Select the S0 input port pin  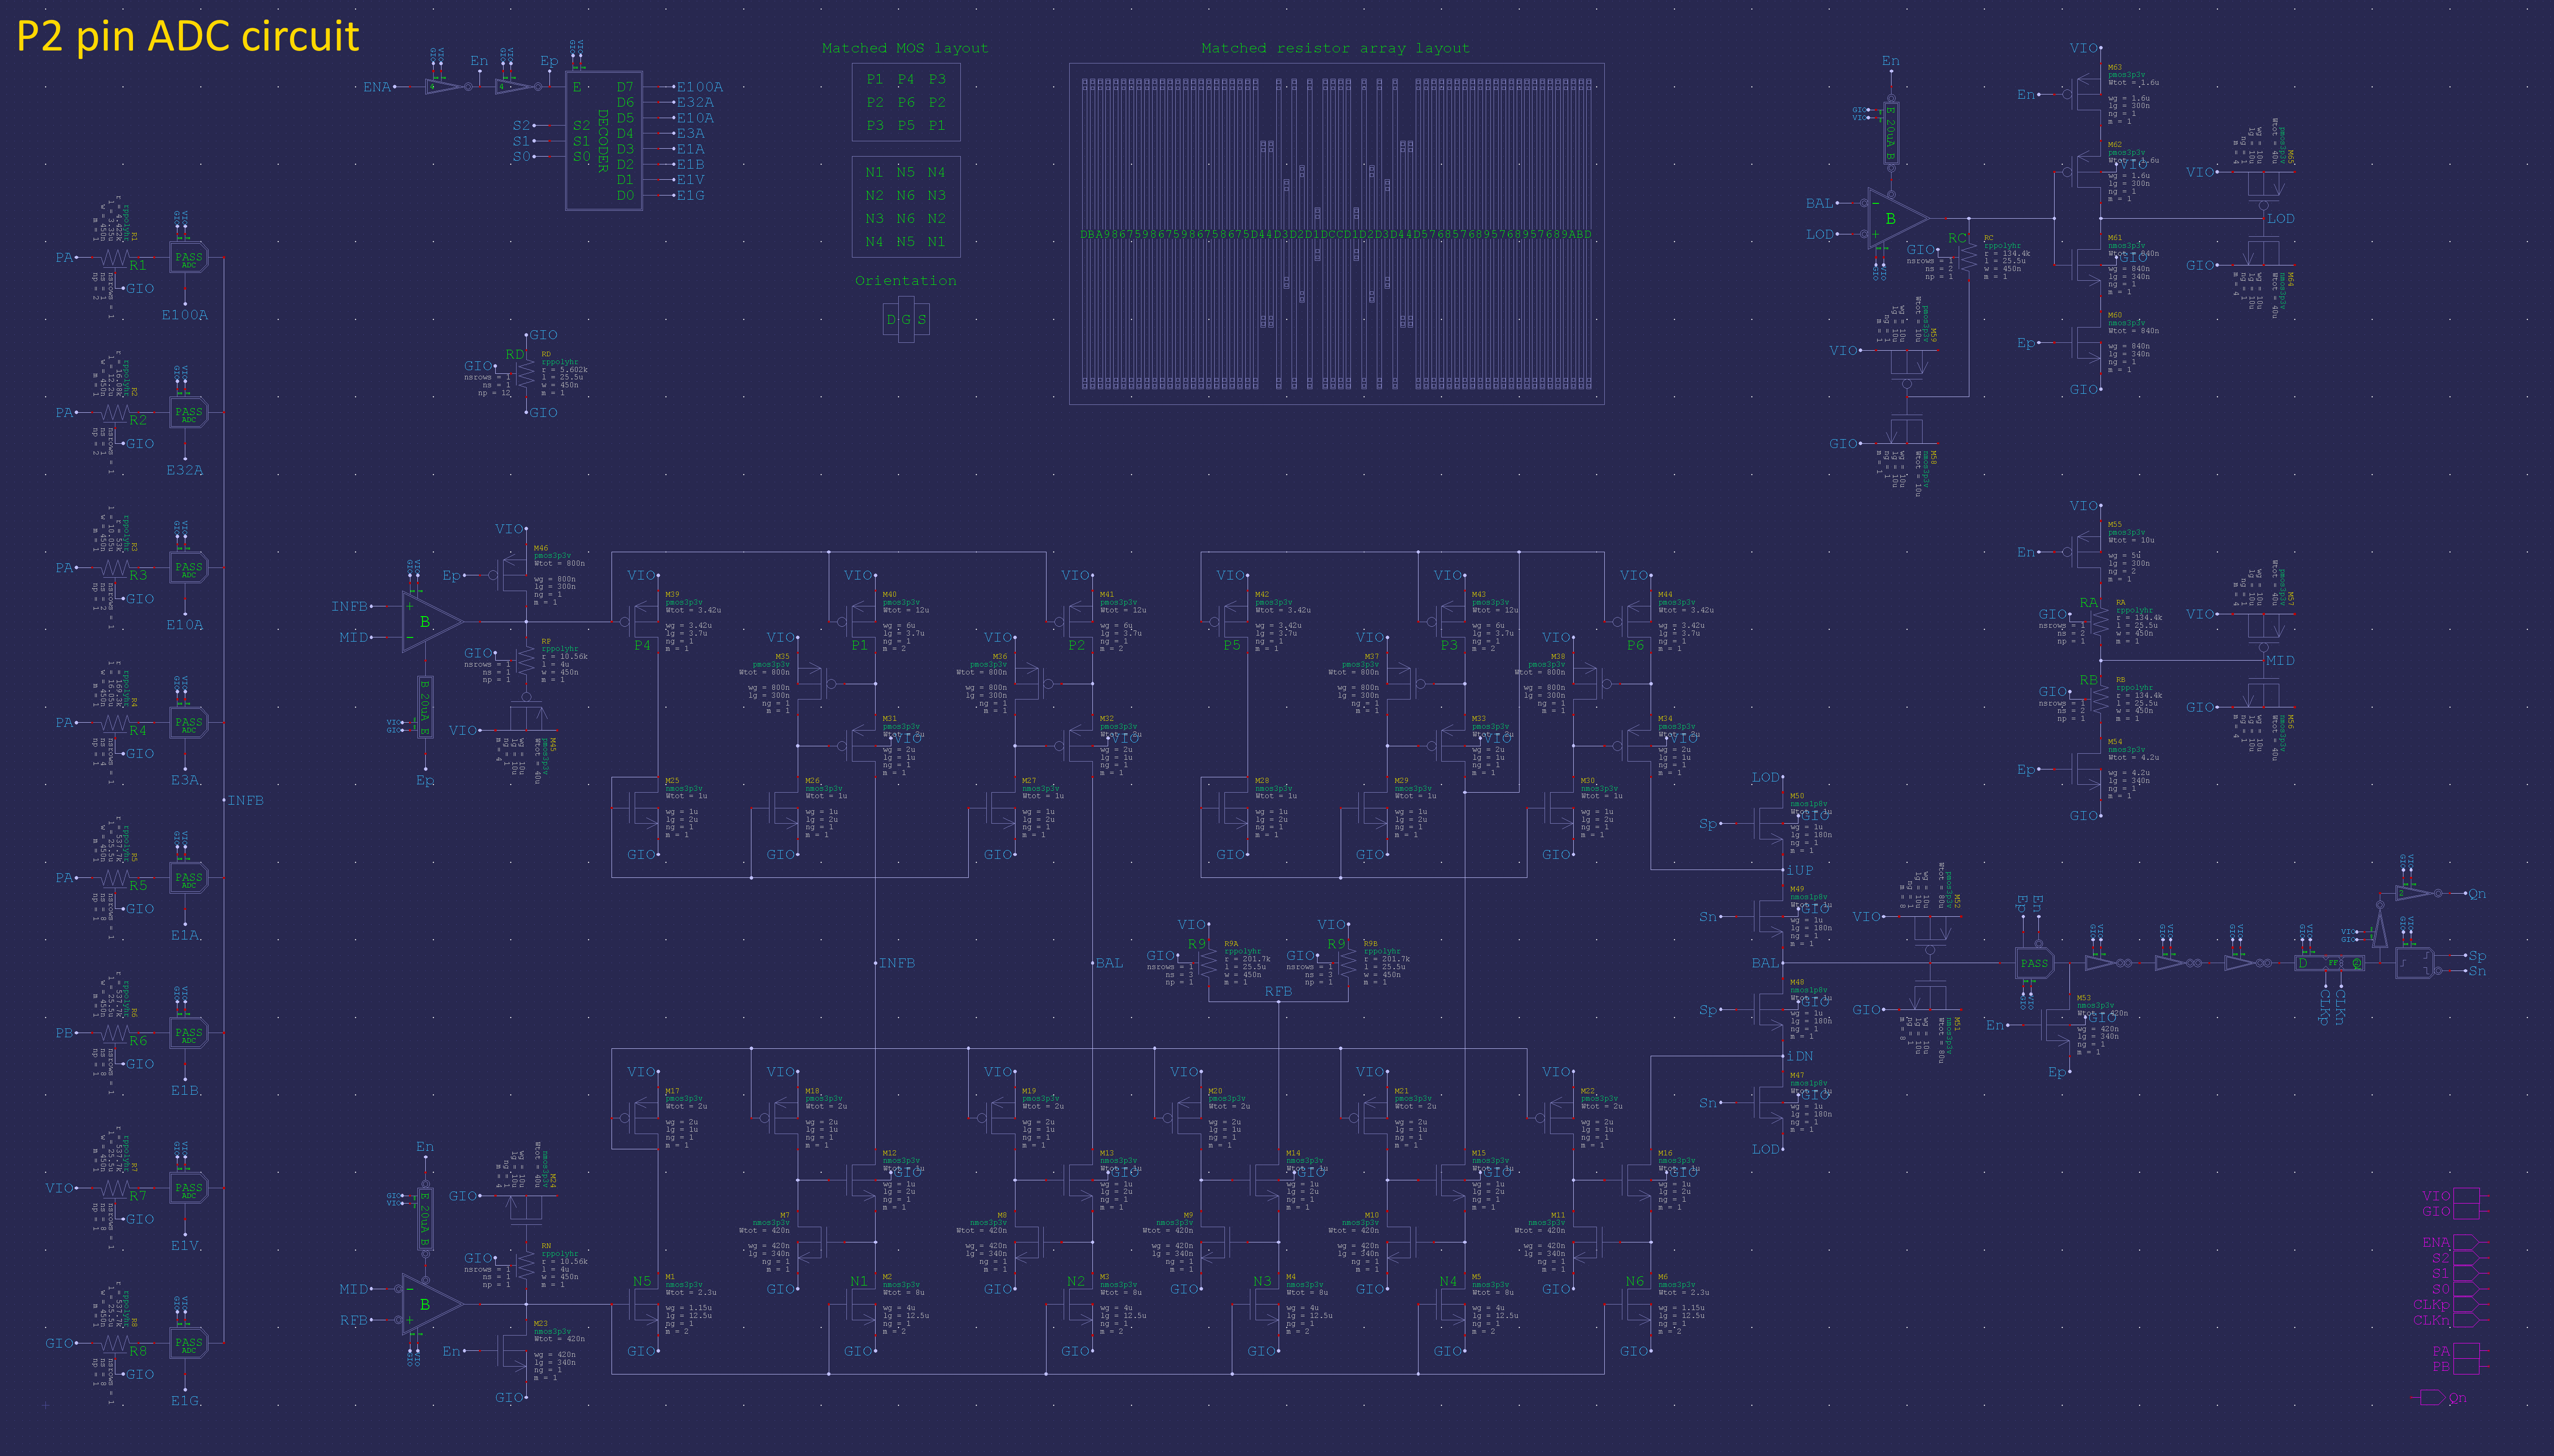click(2466, 1289)
